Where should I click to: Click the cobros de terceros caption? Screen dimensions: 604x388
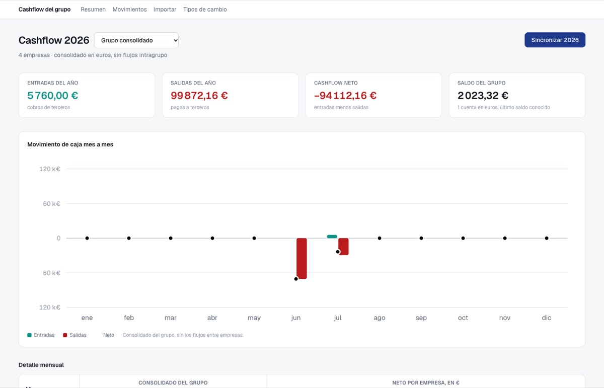(x=49, y=107)
